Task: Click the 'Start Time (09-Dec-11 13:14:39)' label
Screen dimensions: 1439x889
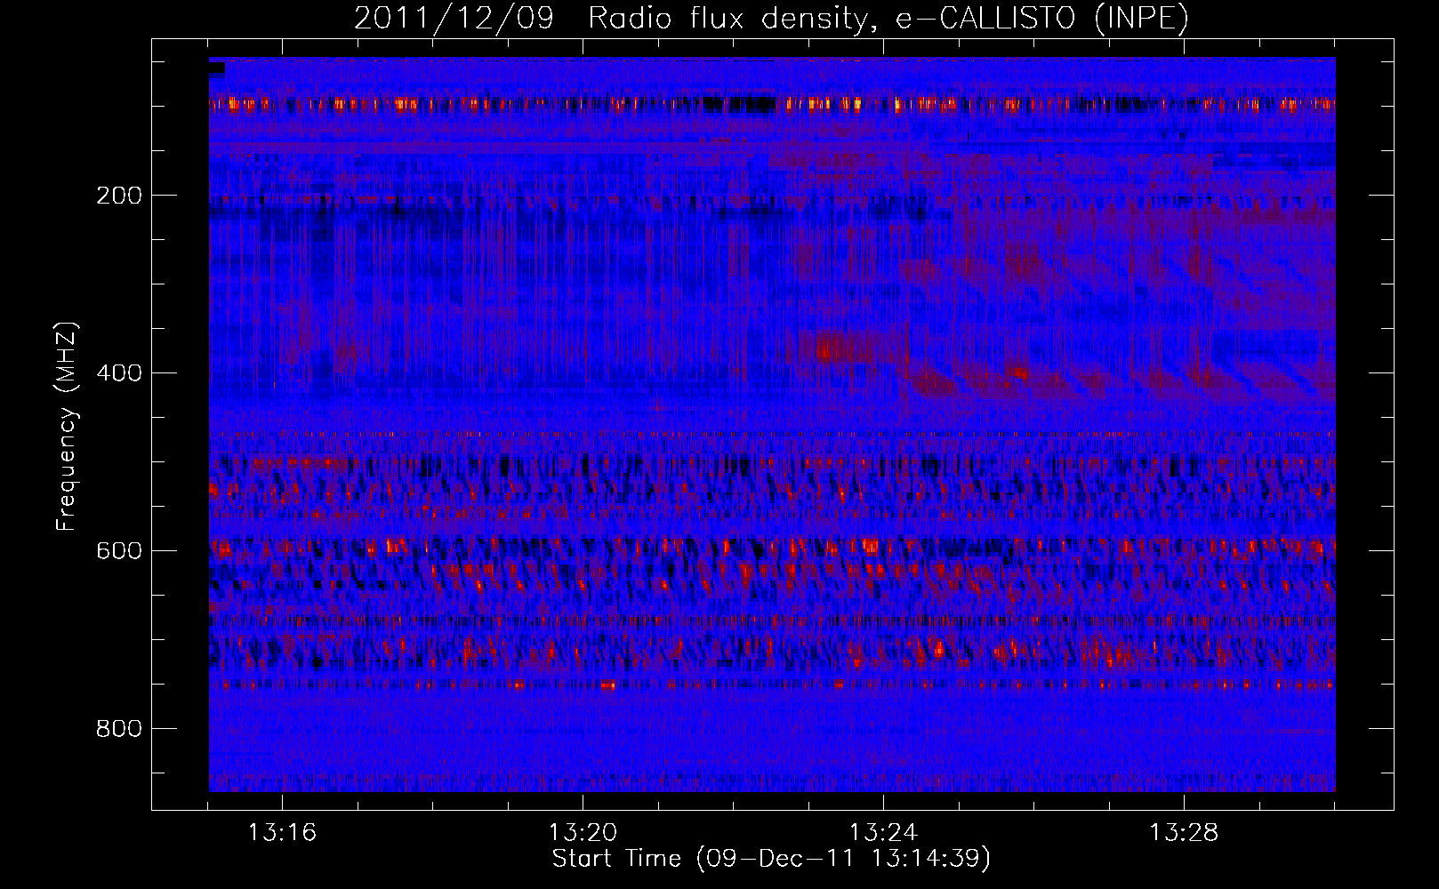Action: click(771, 859)
